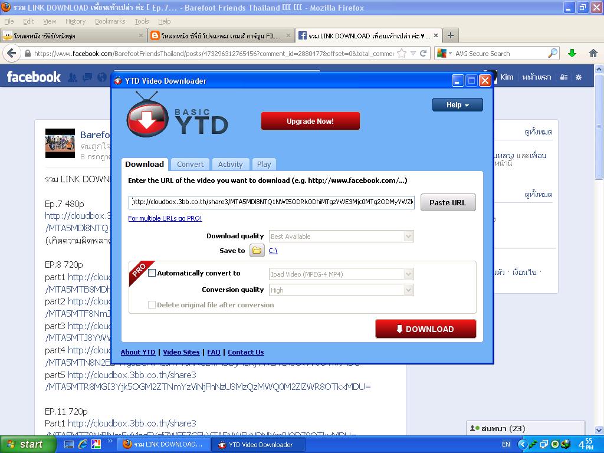Open URL bar history dropdown arrow
The image size is (604, 453).
tap(413, 54)
